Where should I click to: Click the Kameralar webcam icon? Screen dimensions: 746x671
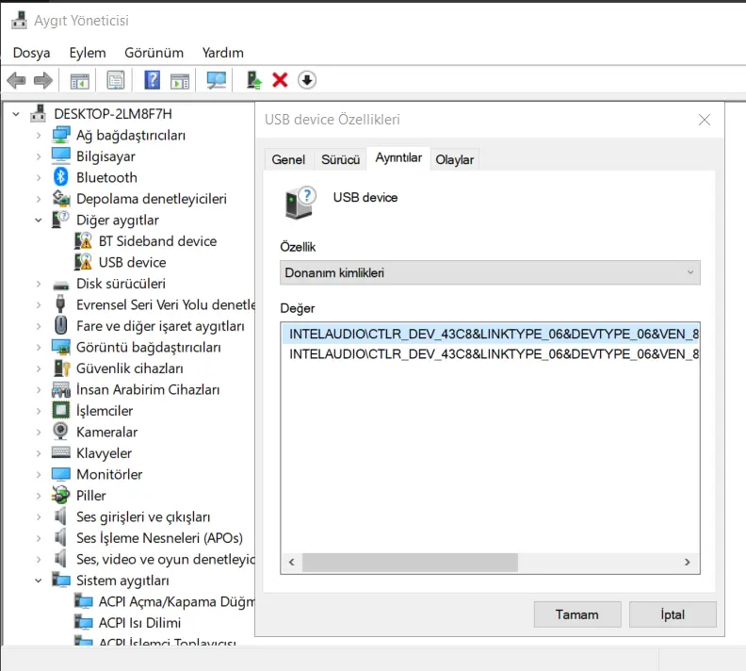pos(60,431)
